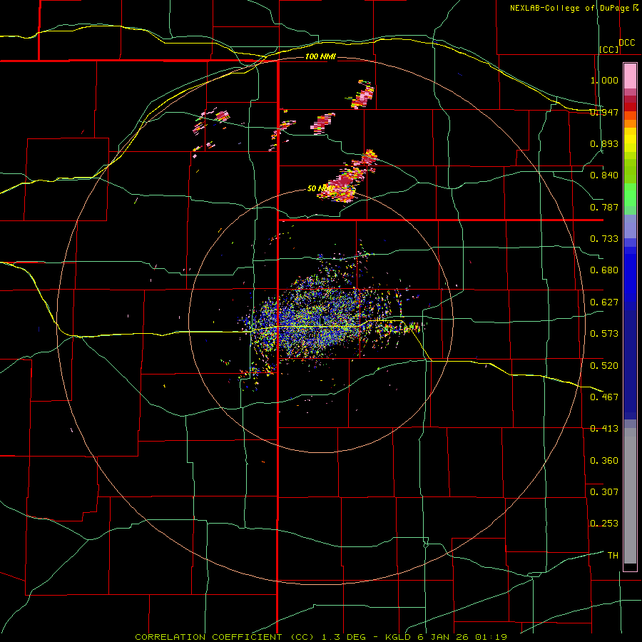Click the Correlation Coefficient caption at the bottom
The image size is (642, 642).
click(x=321, y=637)
